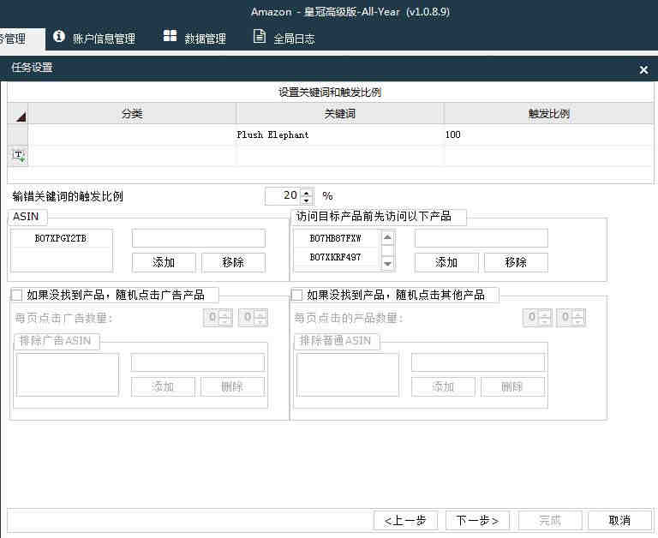This screenshot has width=658, height=538.
Task: Click the global log document icon
Action: click(x=260, y=36)
